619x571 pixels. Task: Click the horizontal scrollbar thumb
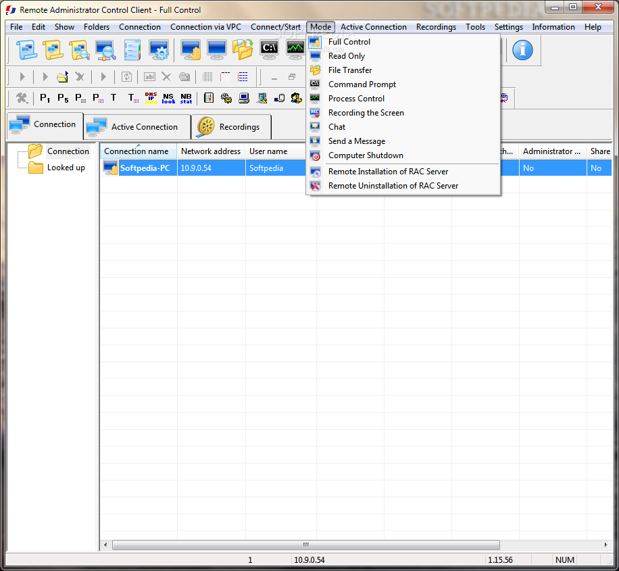306,545
